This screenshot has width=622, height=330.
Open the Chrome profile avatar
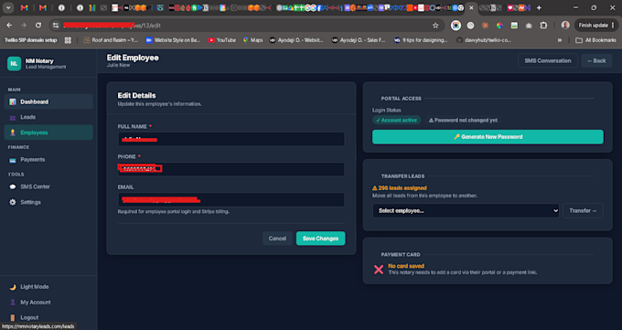coord(565,26)
